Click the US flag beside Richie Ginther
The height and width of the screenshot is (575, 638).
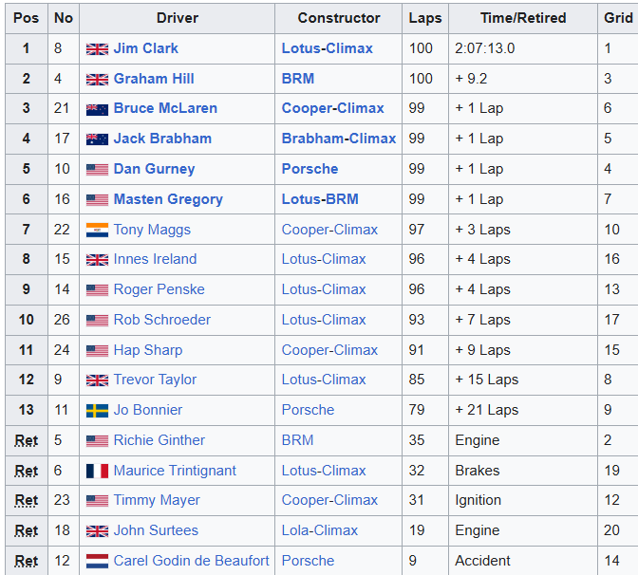coord(97,441)
